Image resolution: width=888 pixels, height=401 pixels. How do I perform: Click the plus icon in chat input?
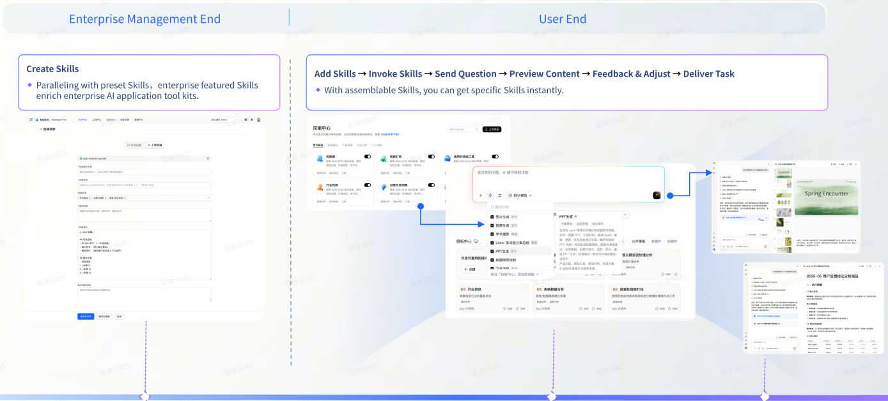tap(481, 195)
